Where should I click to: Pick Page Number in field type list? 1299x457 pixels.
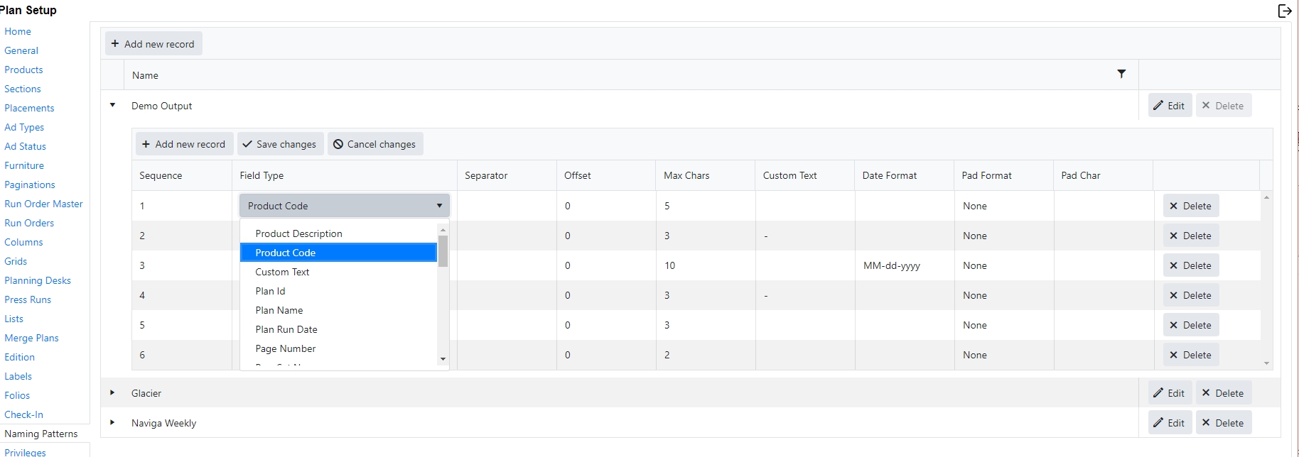point(285,348)
